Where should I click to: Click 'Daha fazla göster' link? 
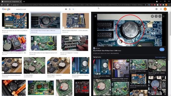click(160, 57)
